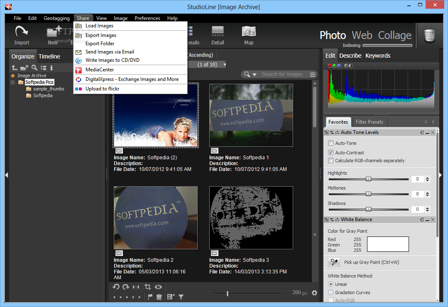The width and height of the screenshot is (448, 307).
Task: Click Search for Images magnifier icon
Action: point(247,74)
